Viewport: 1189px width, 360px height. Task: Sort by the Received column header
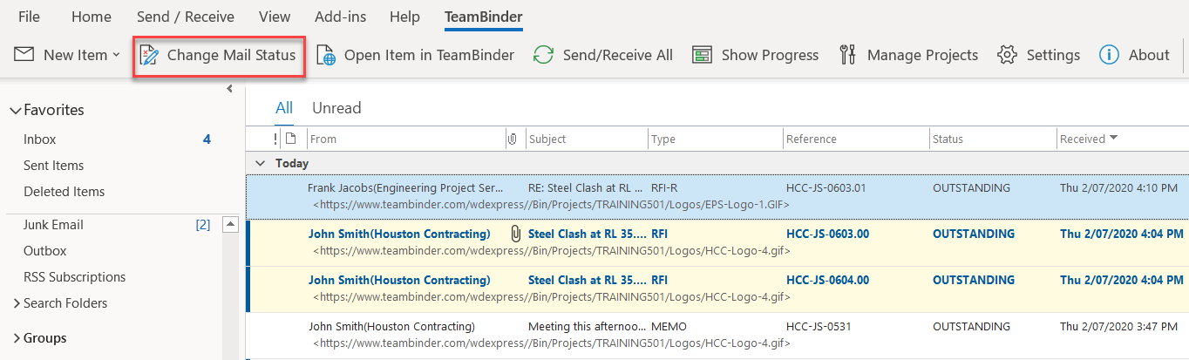1083,139
